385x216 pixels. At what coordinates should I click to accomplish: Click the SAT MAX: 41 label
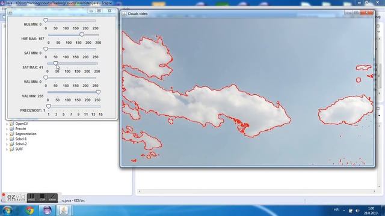click(32, 67)
